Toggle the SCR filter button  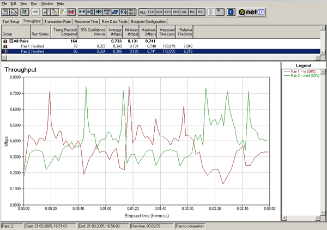point(159,12)
